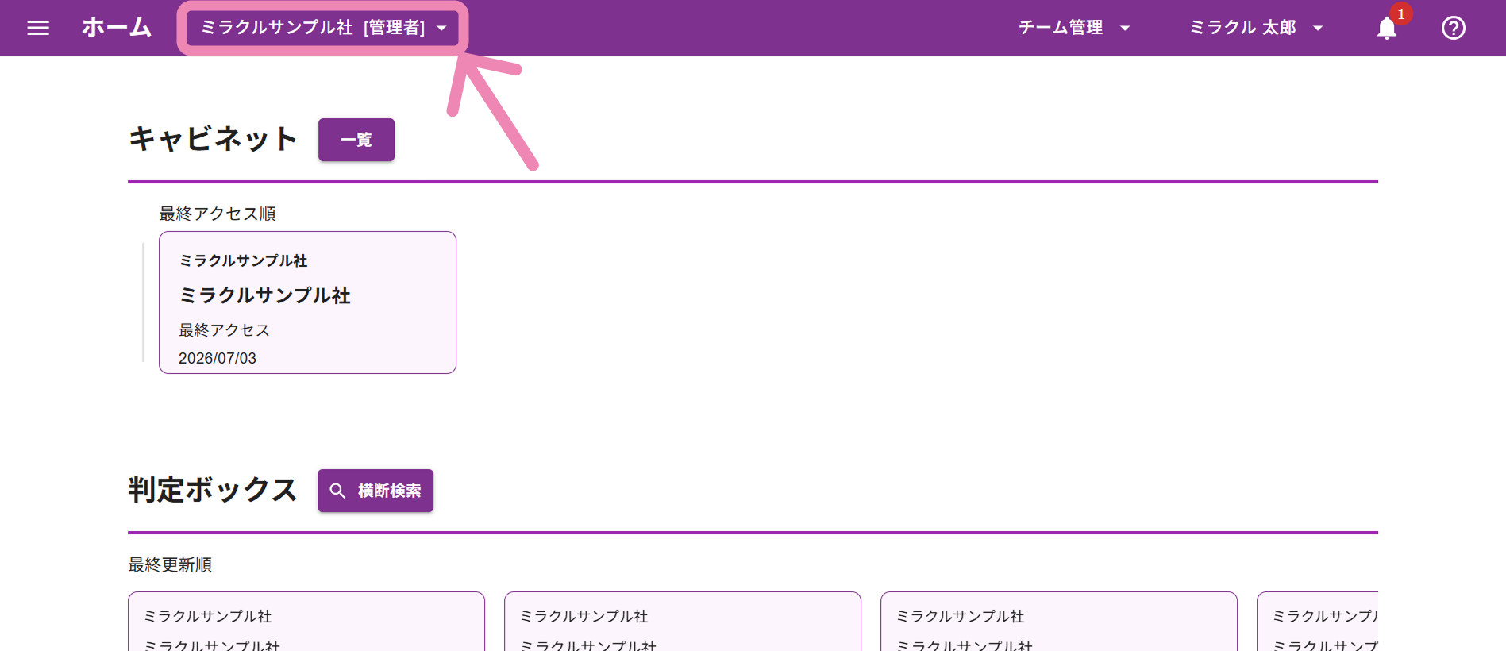Open the notifications bell
The image size is (1506, 651).
[x=1387, y=28]
